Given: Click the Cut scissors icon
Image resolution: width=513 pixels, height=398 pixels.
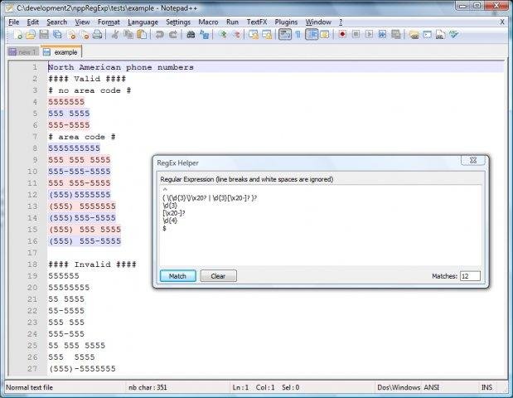Looking at the screenshot, I should click(x=114, y=34).
